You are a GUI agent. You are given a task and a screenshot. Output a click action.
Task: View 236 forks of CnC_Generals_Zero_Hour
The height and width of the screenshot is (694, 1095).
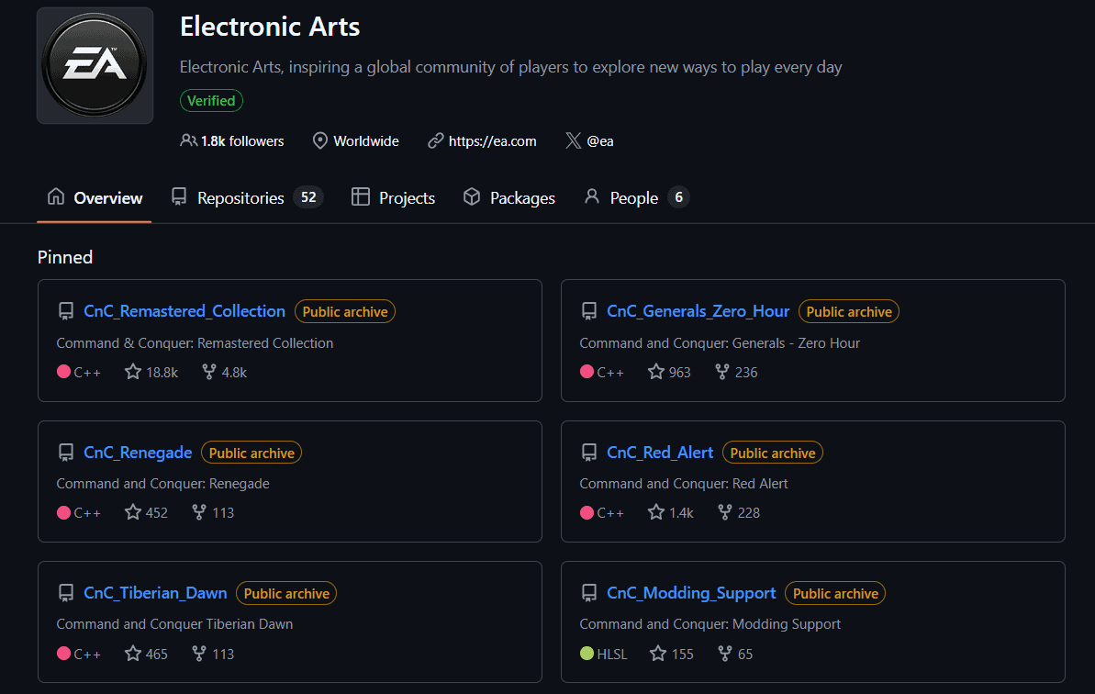tap(737, 372)
